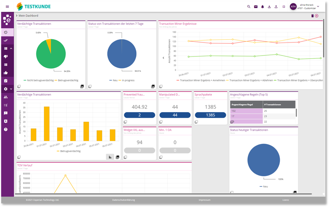This screenshot has height=207, width=329.
Task: Collapse the sidebar list section chevron
Action: [11, 49]
